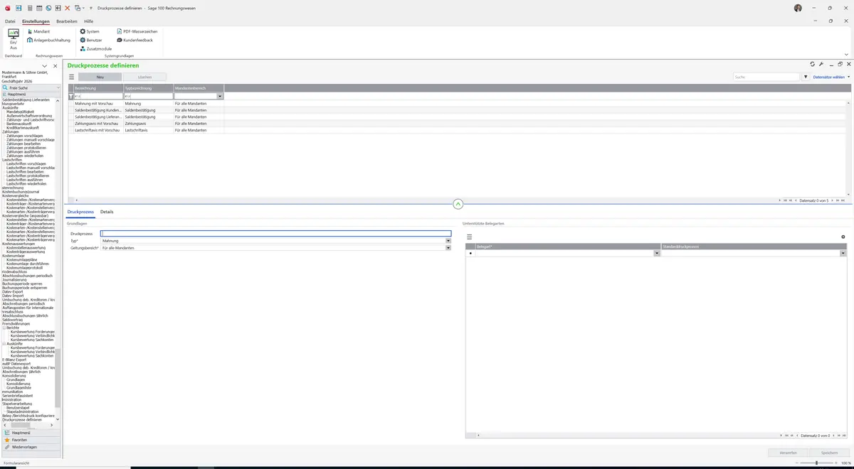The height and width of the screenshot is (469, 854).
Task: Click the red X icon in quick access toolbar
Action: [x=68, y=8]
